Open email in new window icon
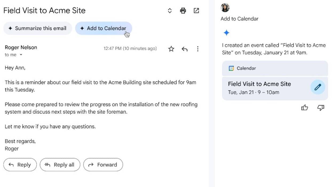 196,11
